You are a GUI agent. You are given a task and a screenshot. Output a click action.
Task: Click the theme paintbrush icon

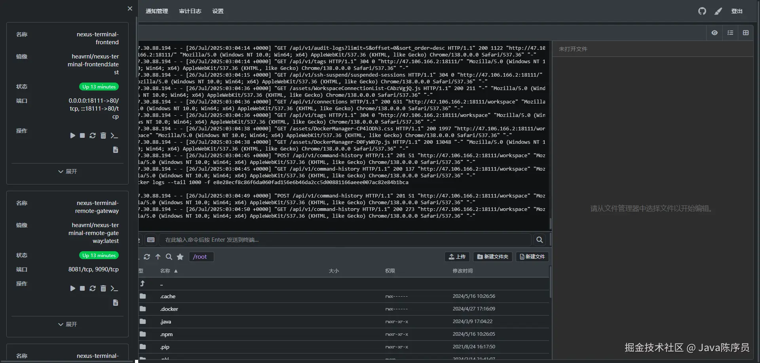pyautogui.click(x=718, y=11)
